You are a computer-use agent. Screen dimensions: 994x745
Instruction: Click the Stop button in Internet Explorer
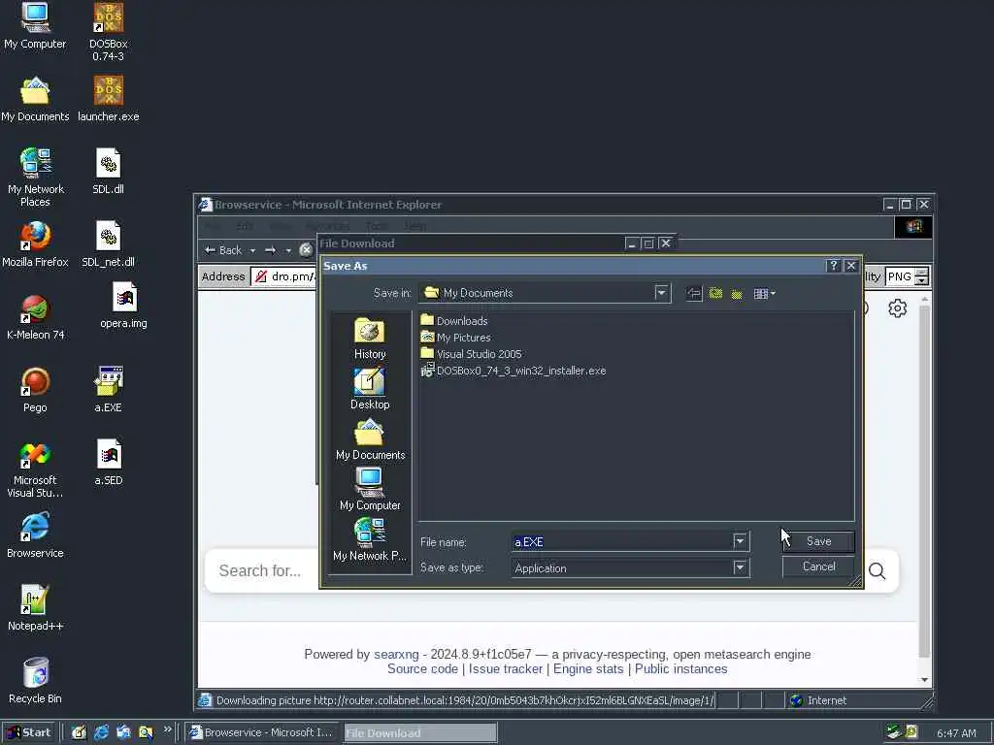pyautogui.click(x=306, y=250)
